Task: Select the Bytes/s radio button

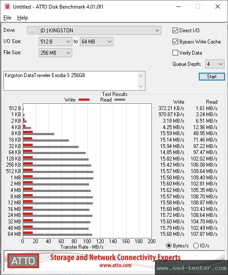Action: (x=169, y=246)
